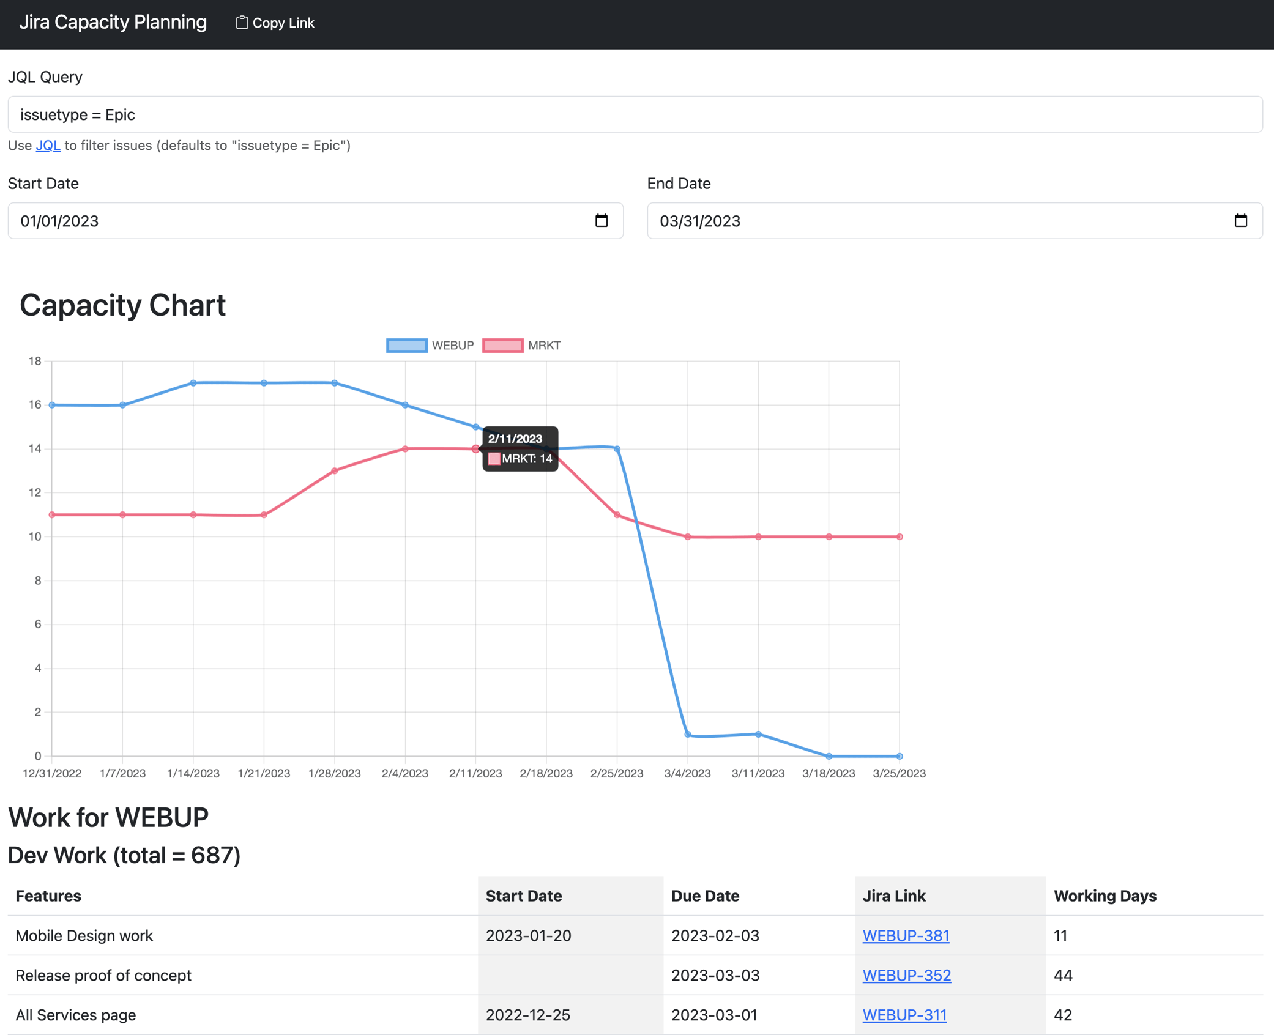Click the JQL help link
Viewport: 1274px width, 1035px height.
48,146
